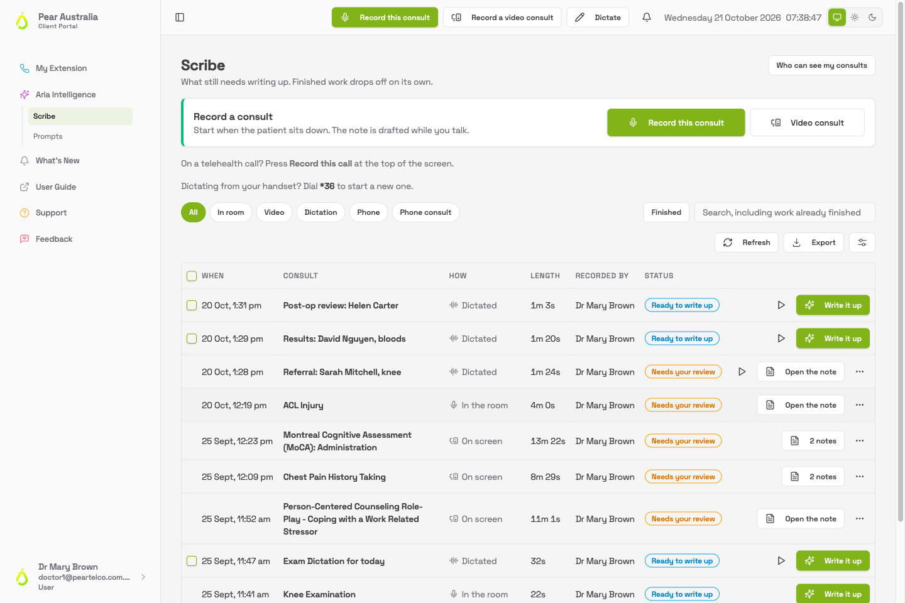Click Record this consult in card
The height and width of the screenshot is (603, 905).
coord(676,122)
